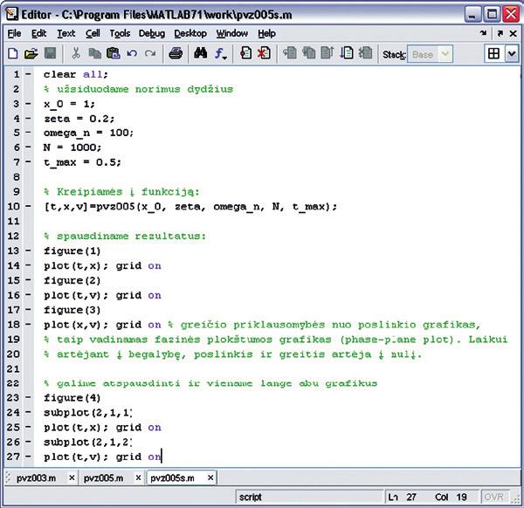Click the Exit debug mode icon

coord(365,53)
